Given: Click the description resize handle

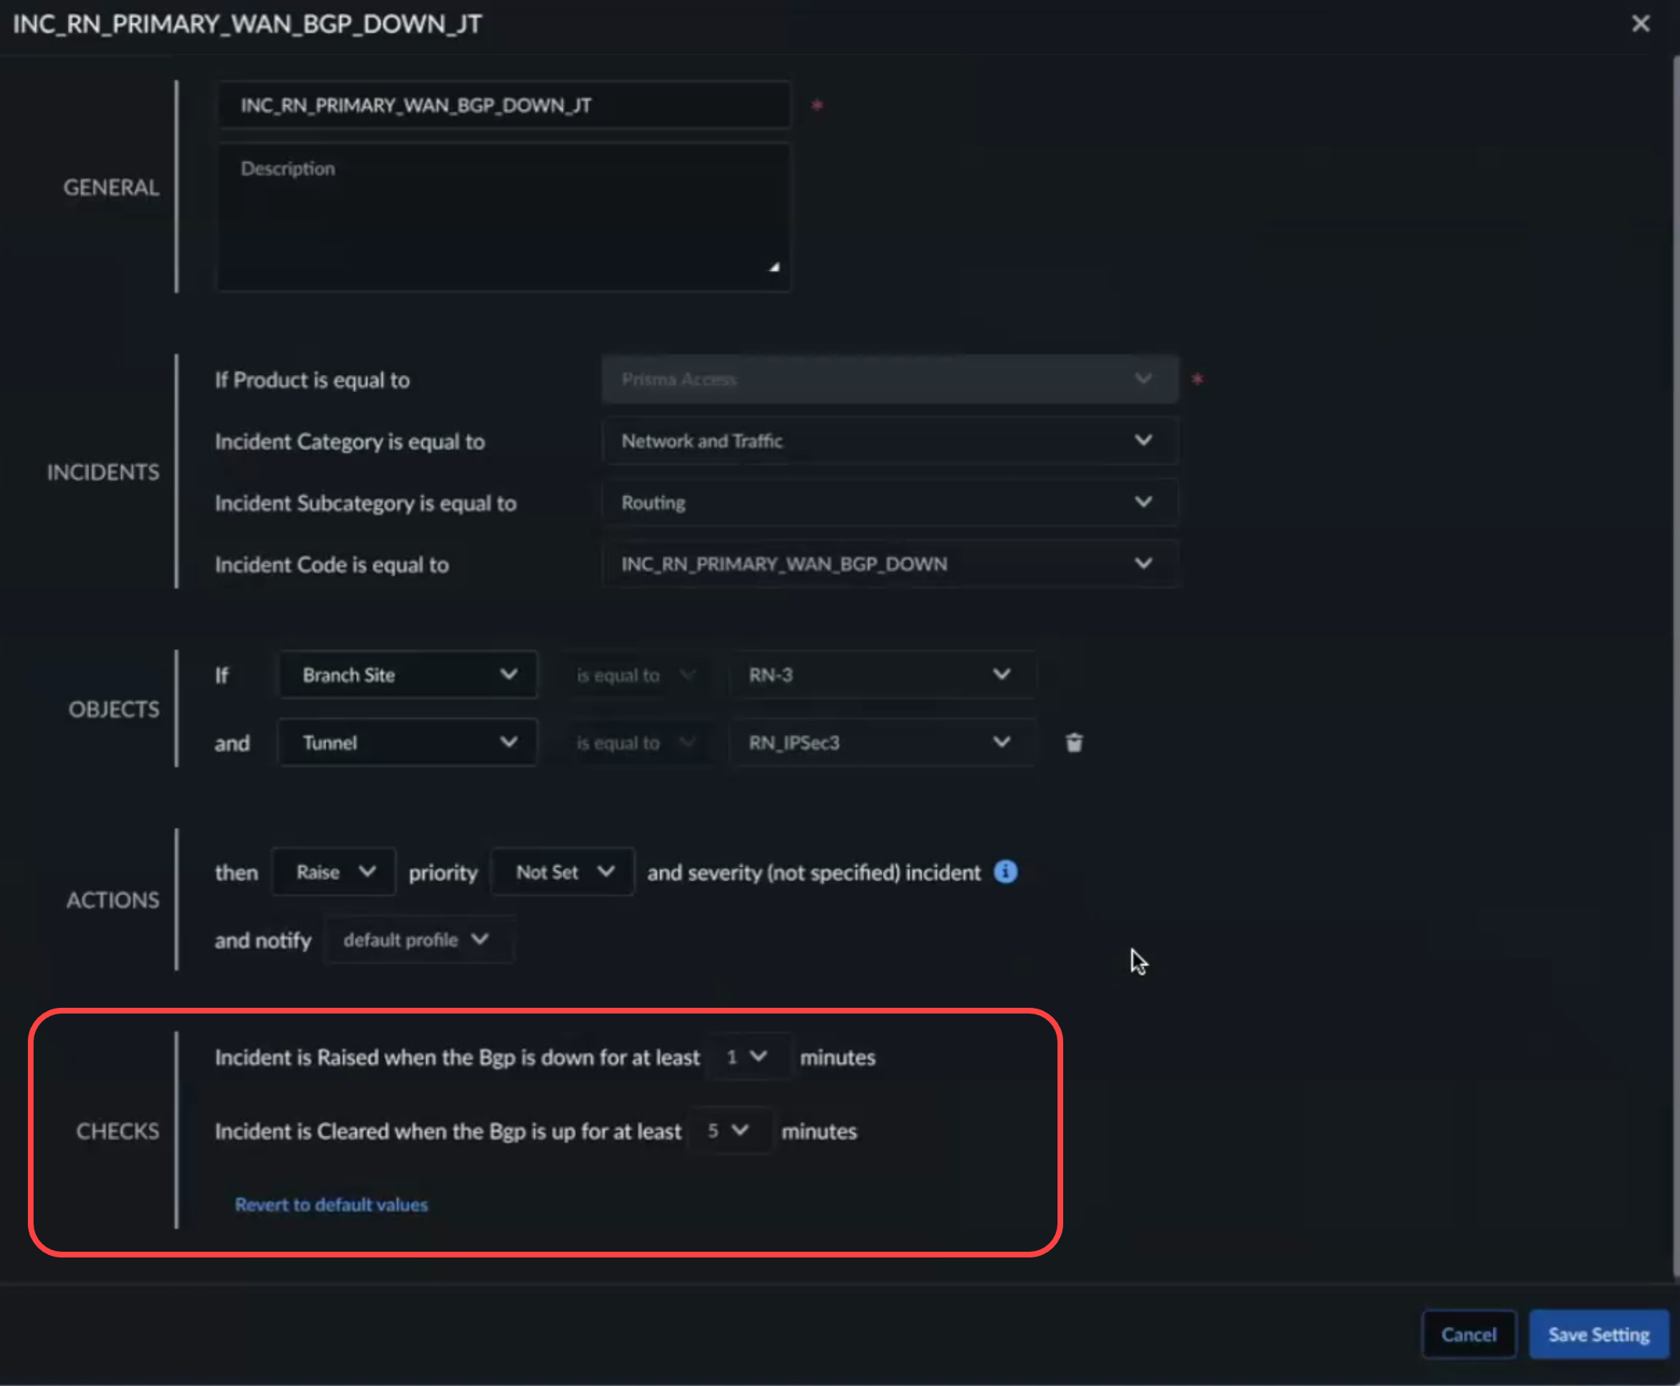Looking at the screenshot, I should pos(773,267).
